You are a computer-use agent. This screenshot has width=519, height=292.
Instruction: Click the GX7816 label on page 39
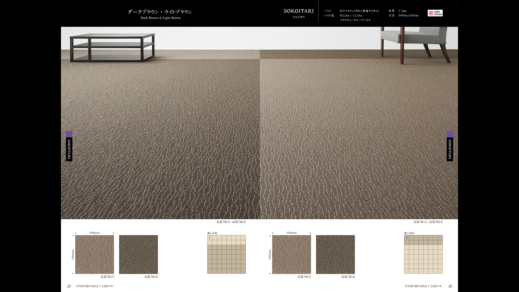click(x=151, y=277)
